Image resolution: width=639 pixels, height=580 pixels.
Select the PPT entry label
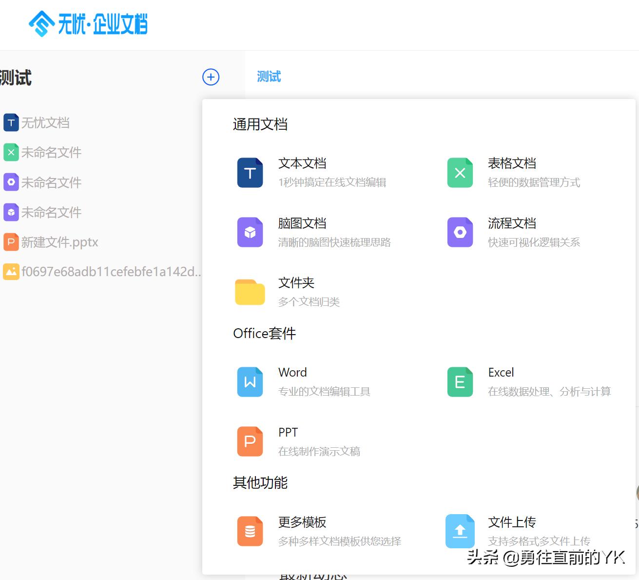(x=288, y=433)
